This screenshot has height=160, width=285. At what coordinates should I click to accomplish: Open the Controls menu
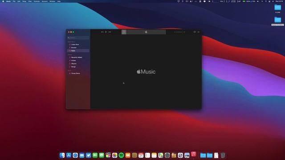coord(37,1)
